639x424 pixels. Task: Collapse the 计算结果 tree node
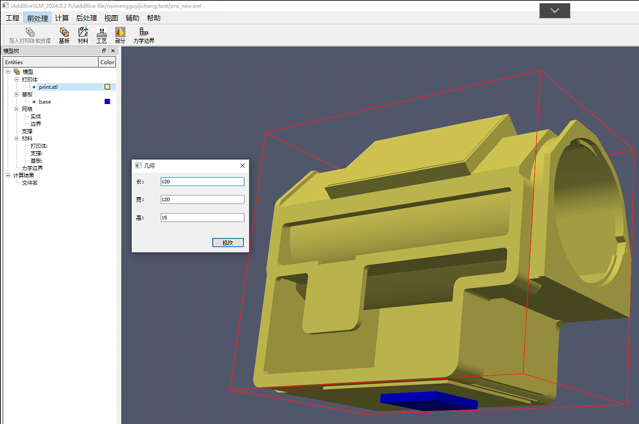coord(8,175)
